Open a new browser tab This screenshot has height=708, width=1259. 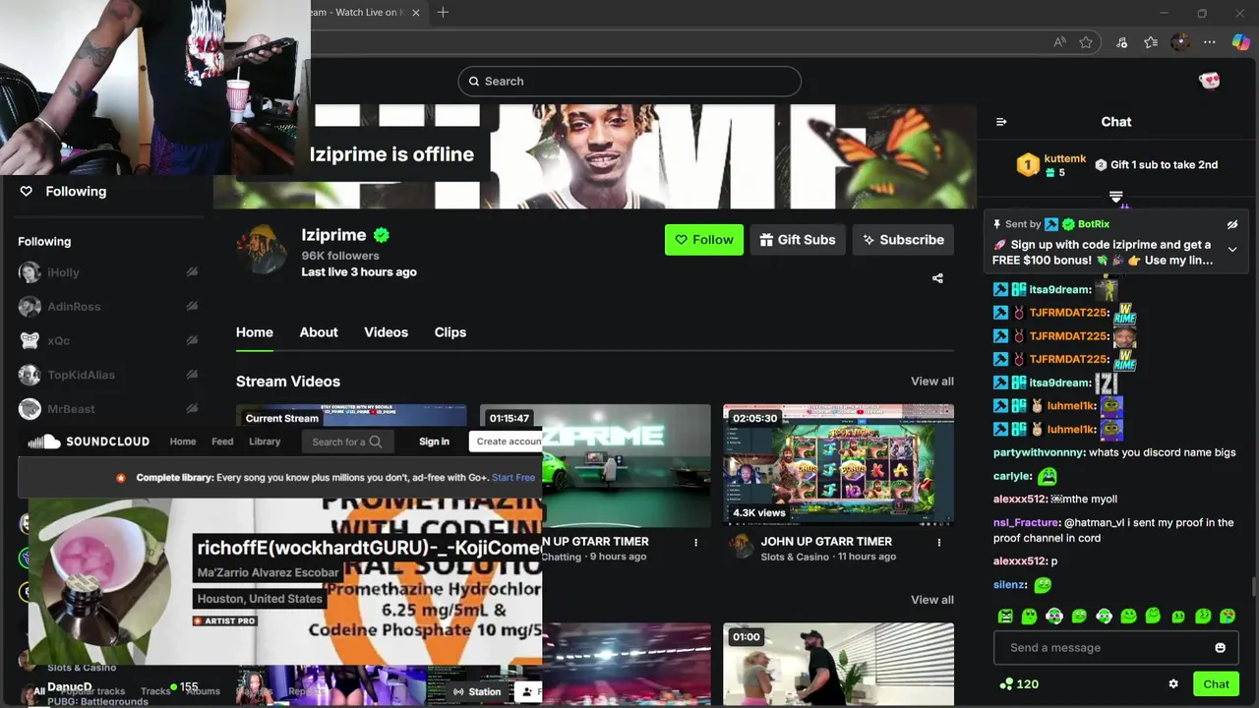443,13
